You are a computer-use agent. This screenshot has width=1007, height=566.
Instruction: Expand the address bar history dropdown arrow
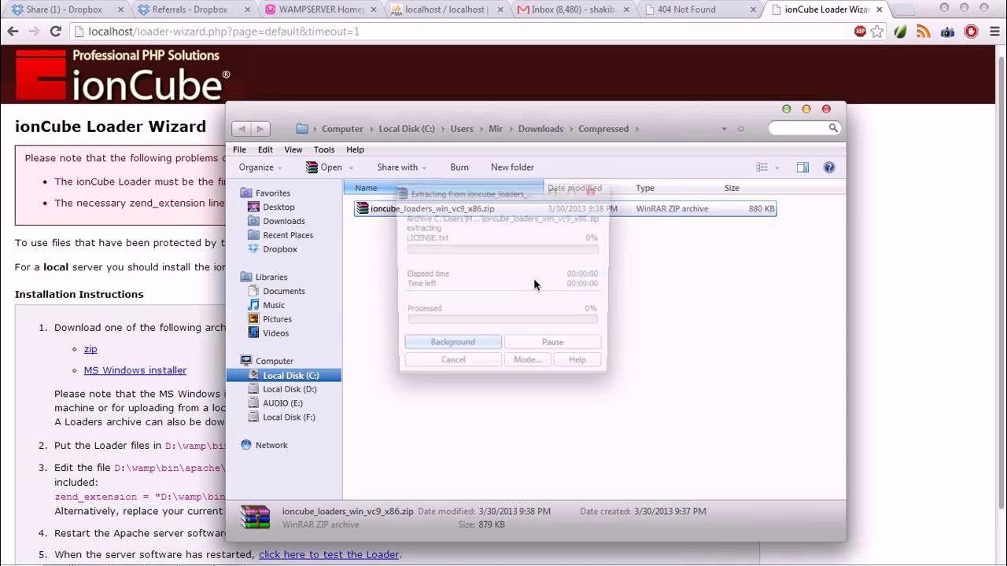point(724,129)
